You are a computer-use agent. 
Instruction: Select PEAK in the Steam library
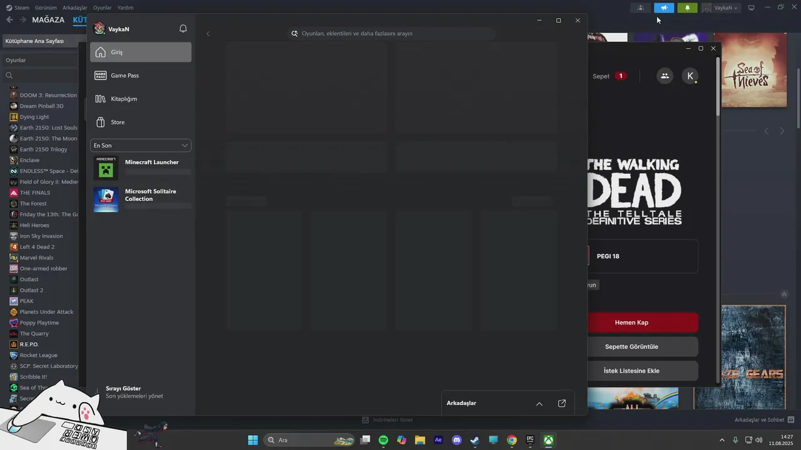click(26, 301)
